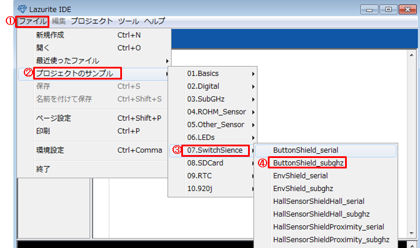Viewport: 420px width, 248px height.
Task: Expand the 01.Basics sample folder
Action: coord(213,73)
